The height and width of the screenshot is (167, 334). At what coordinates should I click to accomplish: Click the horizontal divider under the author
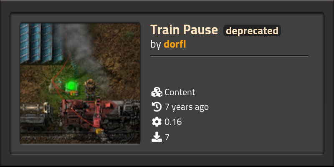(229, 56)
